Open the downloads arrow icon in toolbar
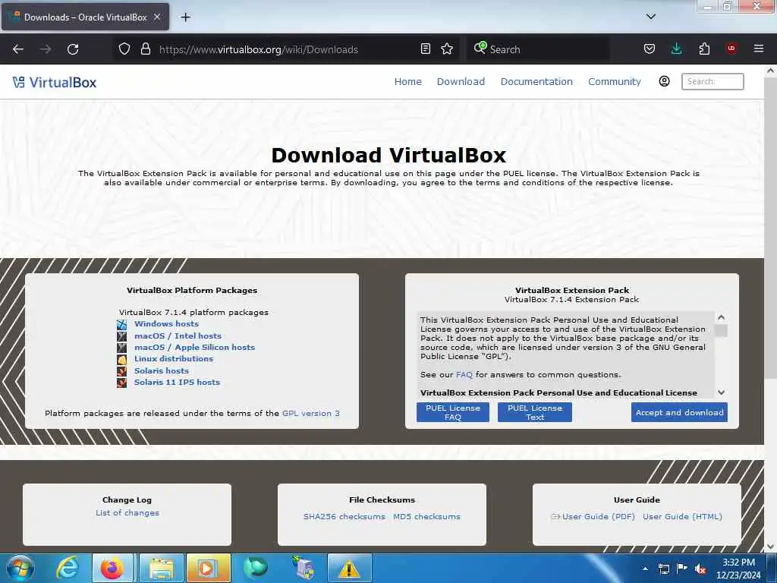 click(676, 49)
